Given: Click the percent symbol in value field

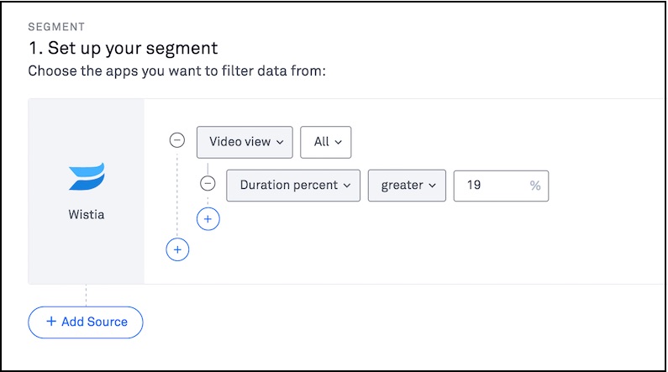Looking at the screenshot, I should [535, 186].
